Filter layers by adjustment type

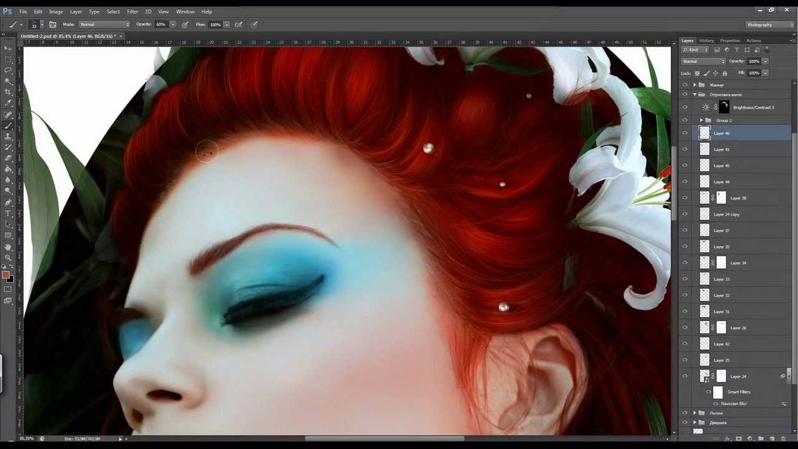[727, 50]
